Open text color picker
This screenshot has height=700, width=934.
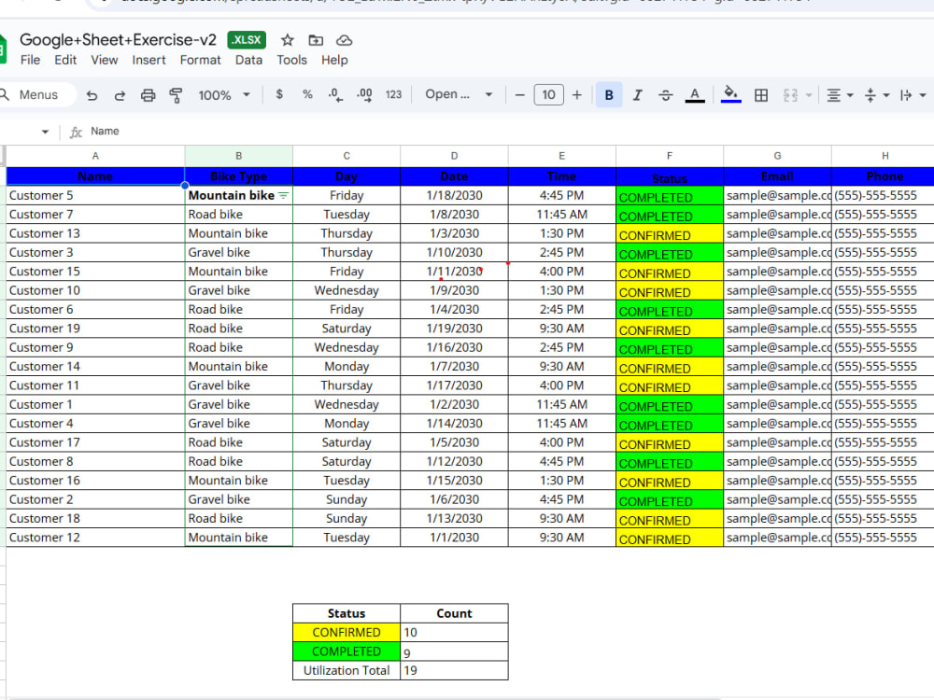pyautogui.click(x=695, y=94)
